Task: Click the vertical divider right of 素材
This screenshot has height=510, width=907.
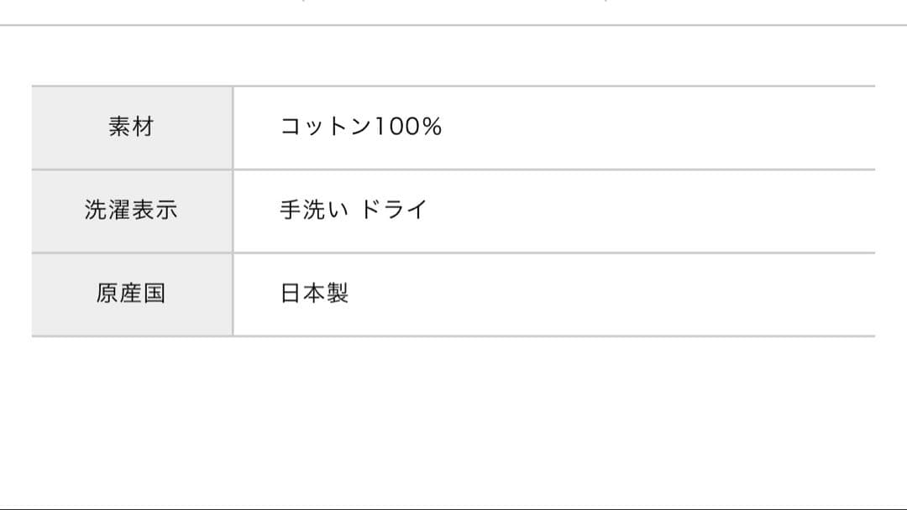Action: pos(233,127)
